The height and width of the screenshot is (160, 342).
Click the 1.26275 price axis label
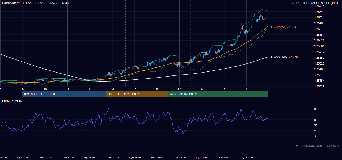pos(319,29)
